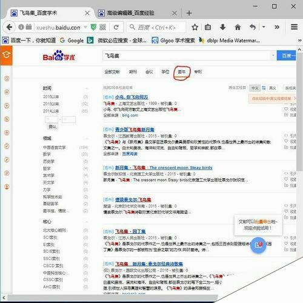303x303 pixels.
Task: Open the downloads arrow icon
Action: (222, 27)
